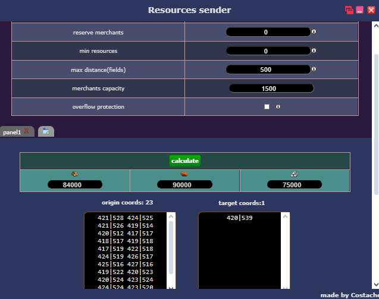
Task: Click the info icon next to reserve merchants
Action: pyautogui.click(x=314, y=32)
